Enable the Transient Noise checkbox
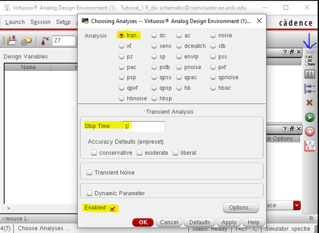 [x=89, y=173]
